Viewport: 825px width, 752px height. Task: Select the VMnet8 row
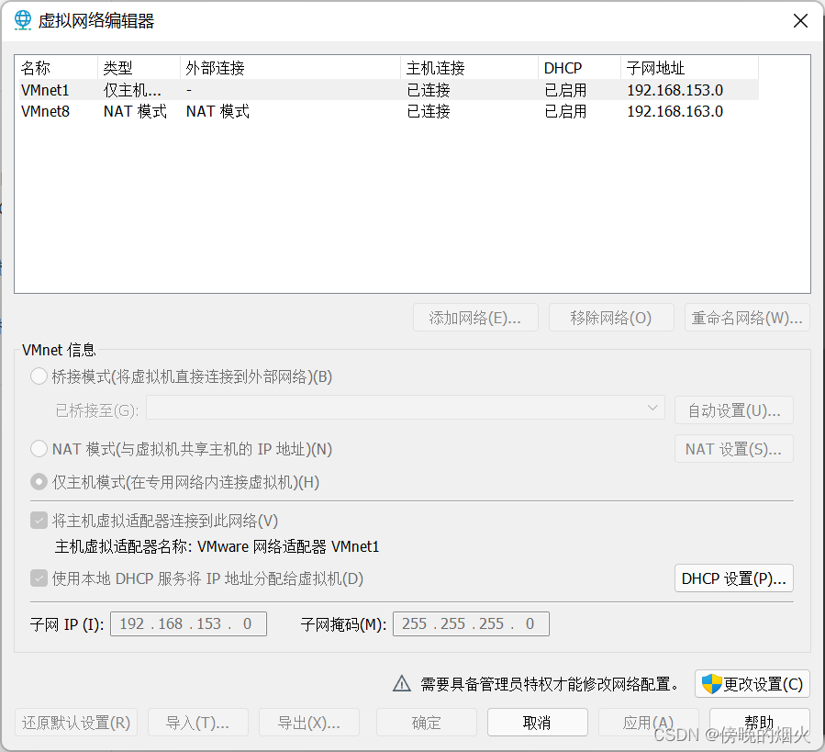coord(389,111)
